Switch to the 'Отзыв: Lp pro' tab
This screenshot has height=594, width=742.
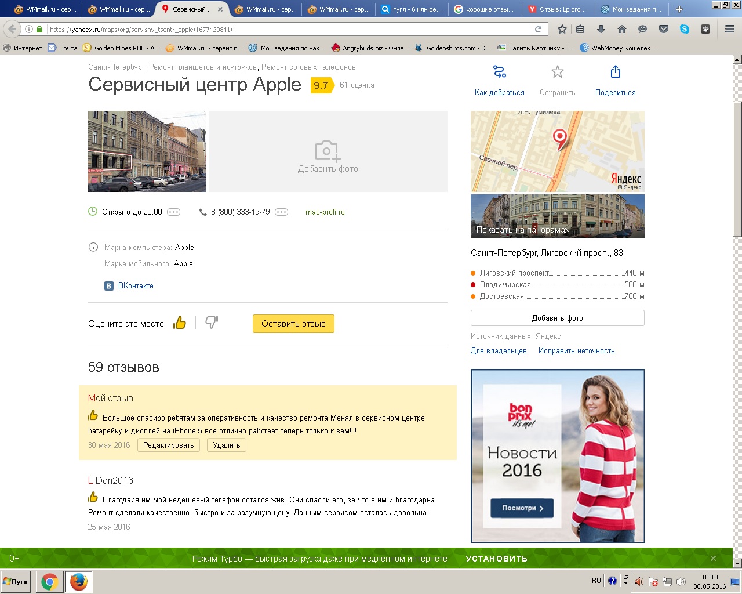click(x=558, y=9)
